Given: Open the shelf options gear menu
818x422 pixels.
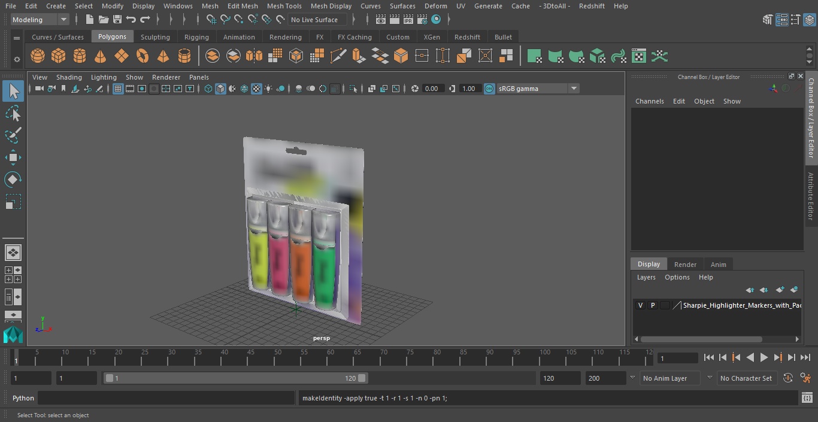Looking at the screenshot, I should [x=17, y=59].
